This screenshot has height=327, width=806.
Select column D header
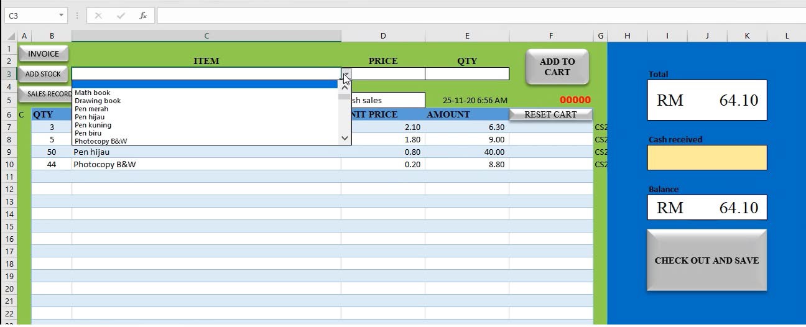(x=382, y=36)
